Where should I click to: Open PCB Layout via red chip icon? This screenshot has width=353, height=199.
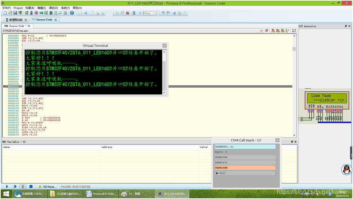(x=36, y=13)
